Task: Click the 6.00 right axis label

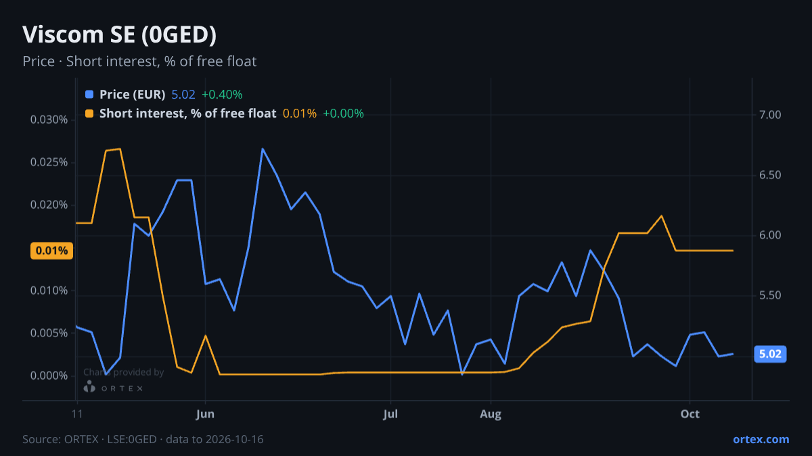Action: click(x=770, y=235)
